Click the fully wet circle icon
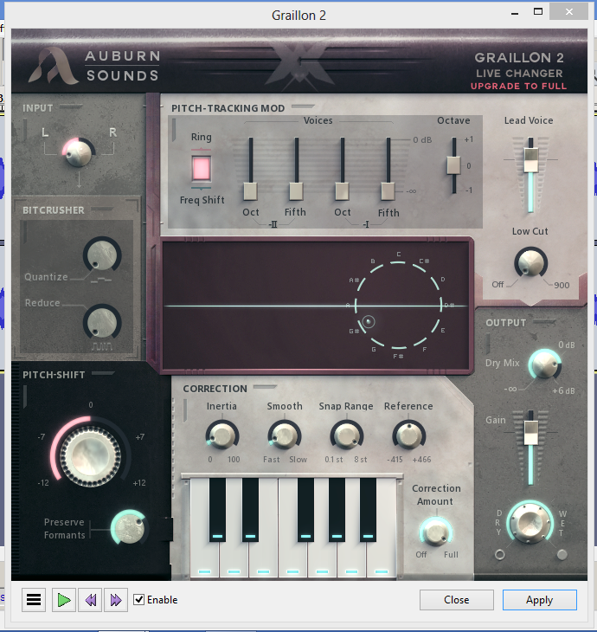The height and width of the screenshot is (632, 597). click(x=562, y=555)
